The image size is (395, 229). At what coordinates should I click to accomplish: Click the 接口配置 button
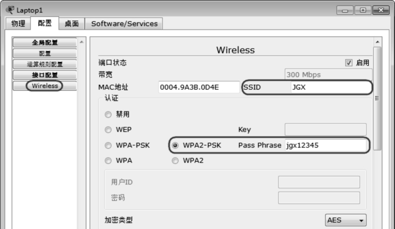point(45,75)
